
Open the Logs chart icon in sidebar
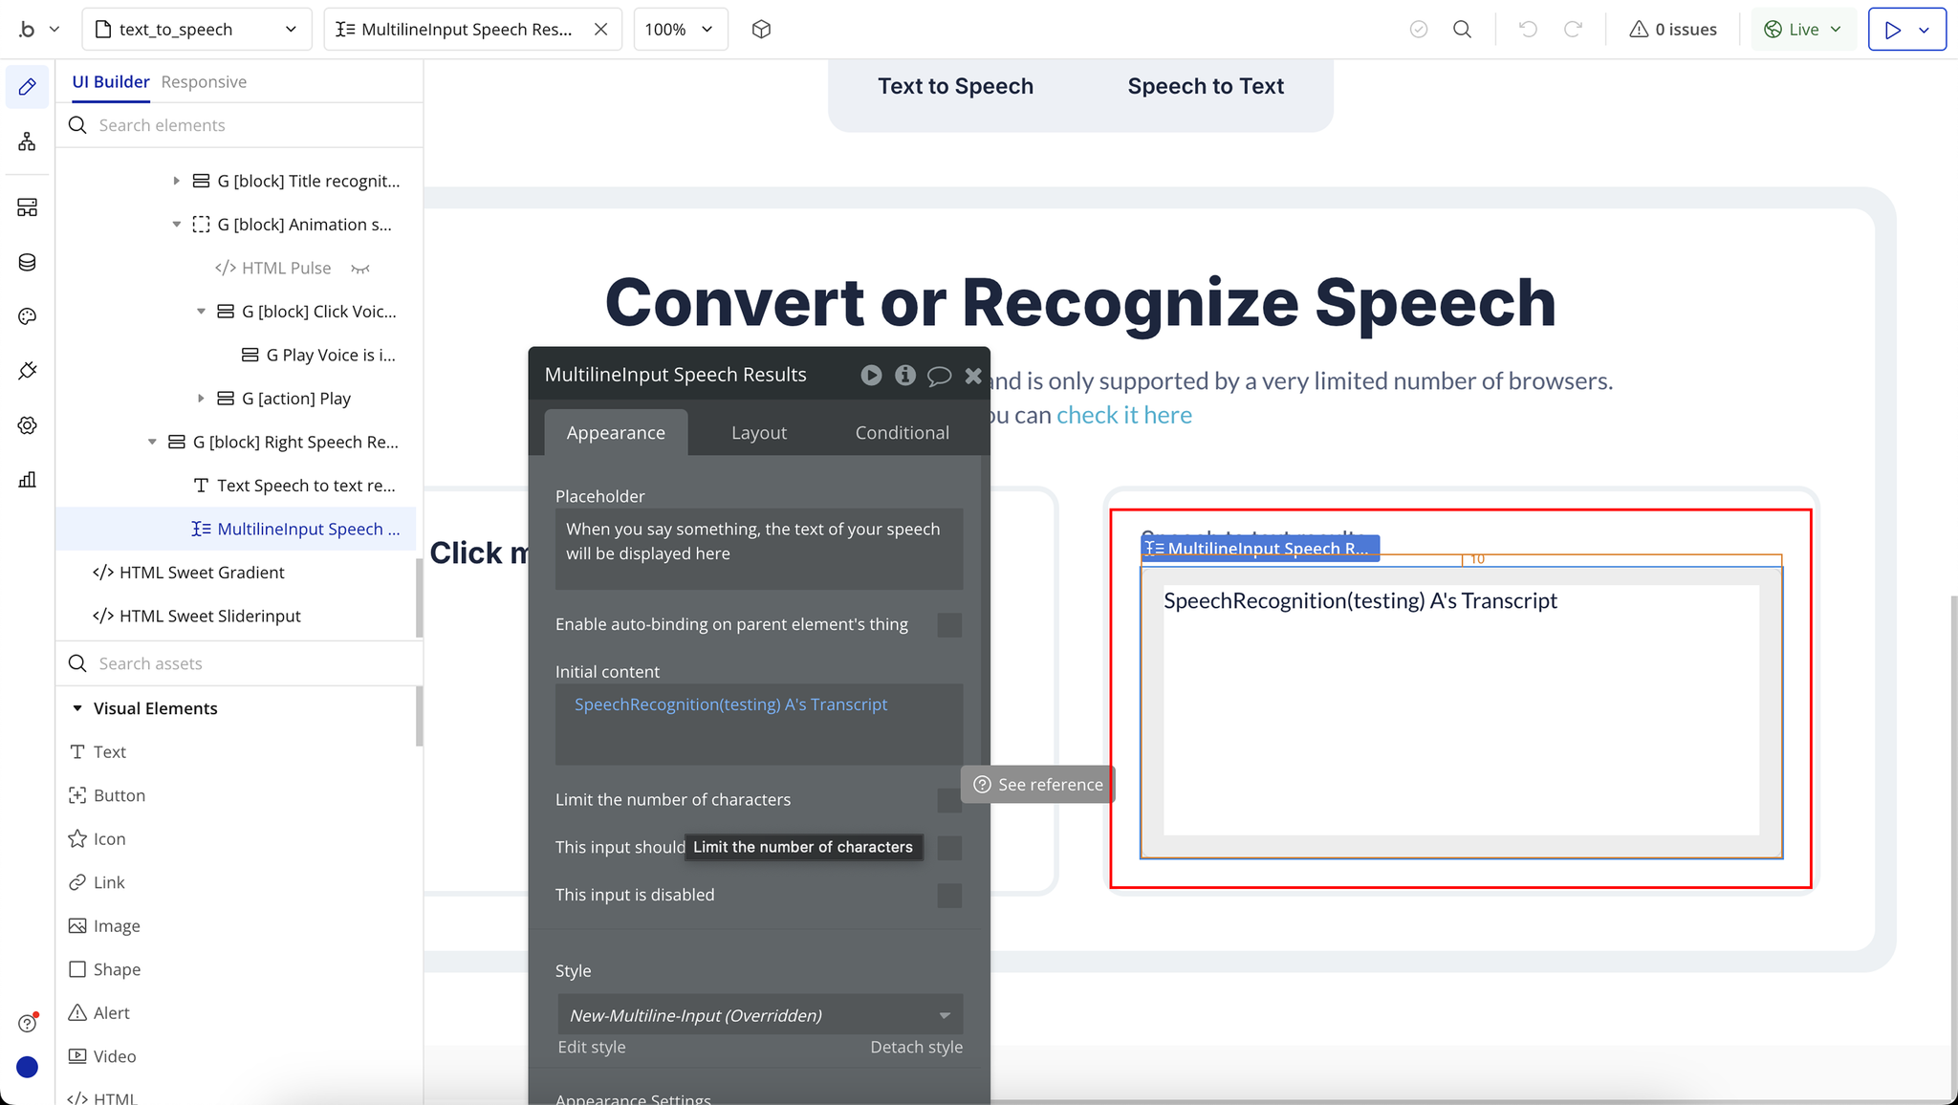pyautogui.click(x=27, y=480)
